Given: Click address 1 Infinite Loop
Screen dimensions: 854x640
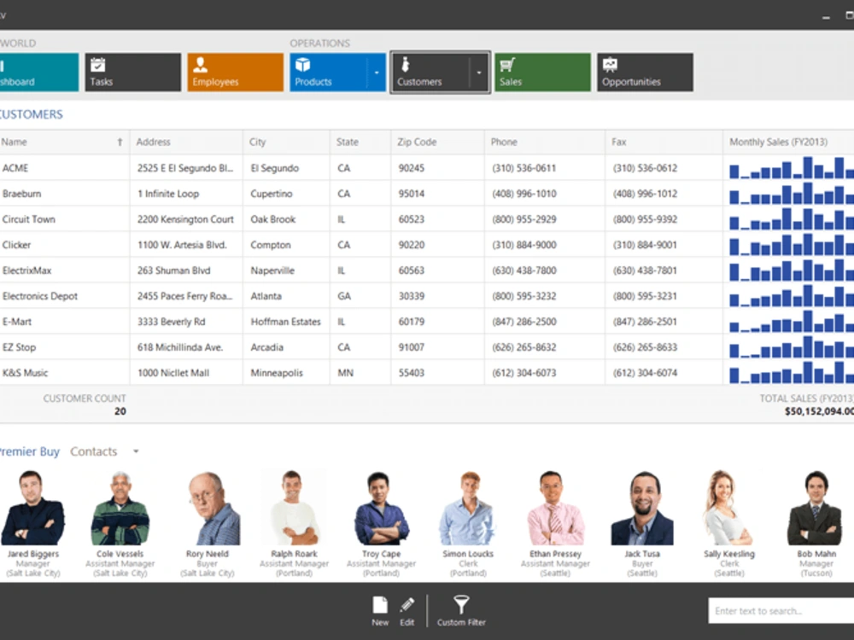Looking at the screenshot, I should click(x=168, y=194).
